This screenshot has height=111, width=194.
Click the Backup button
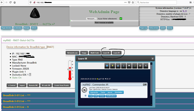(x=170, y=28)
